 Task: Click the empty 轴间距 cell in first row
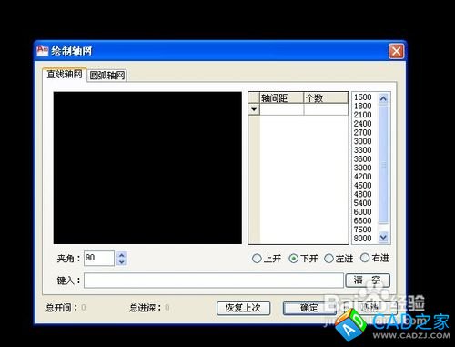281,109
